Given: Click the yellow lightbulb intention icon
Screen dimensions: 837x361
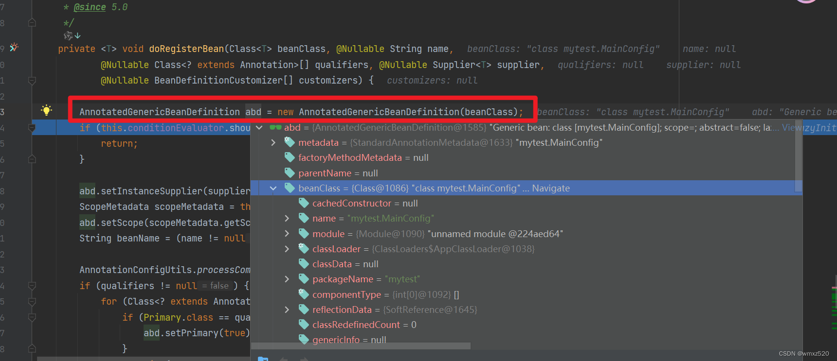Looking at the screenshot, I should (x=46, y=110).
